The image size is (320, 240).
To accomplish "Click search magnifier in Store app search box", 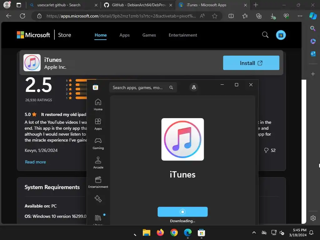I will click(171, 87).
